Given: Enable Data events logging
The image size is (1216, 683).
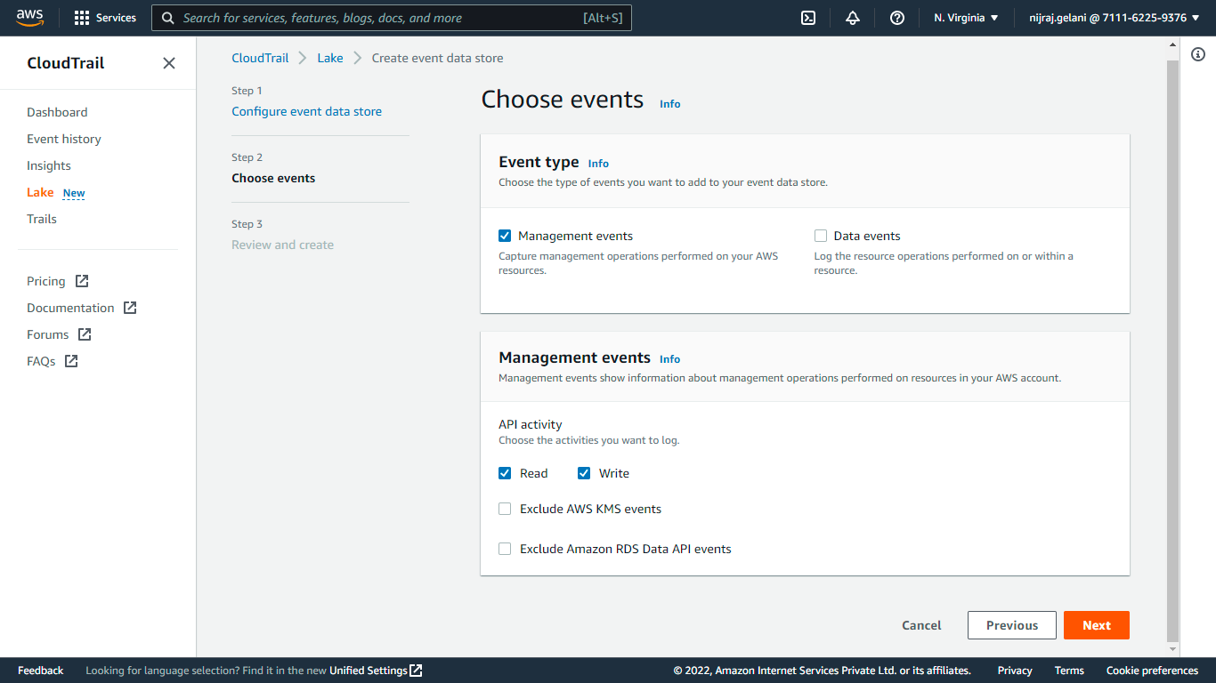Looking at the screenshot, I should pos(820,236).
